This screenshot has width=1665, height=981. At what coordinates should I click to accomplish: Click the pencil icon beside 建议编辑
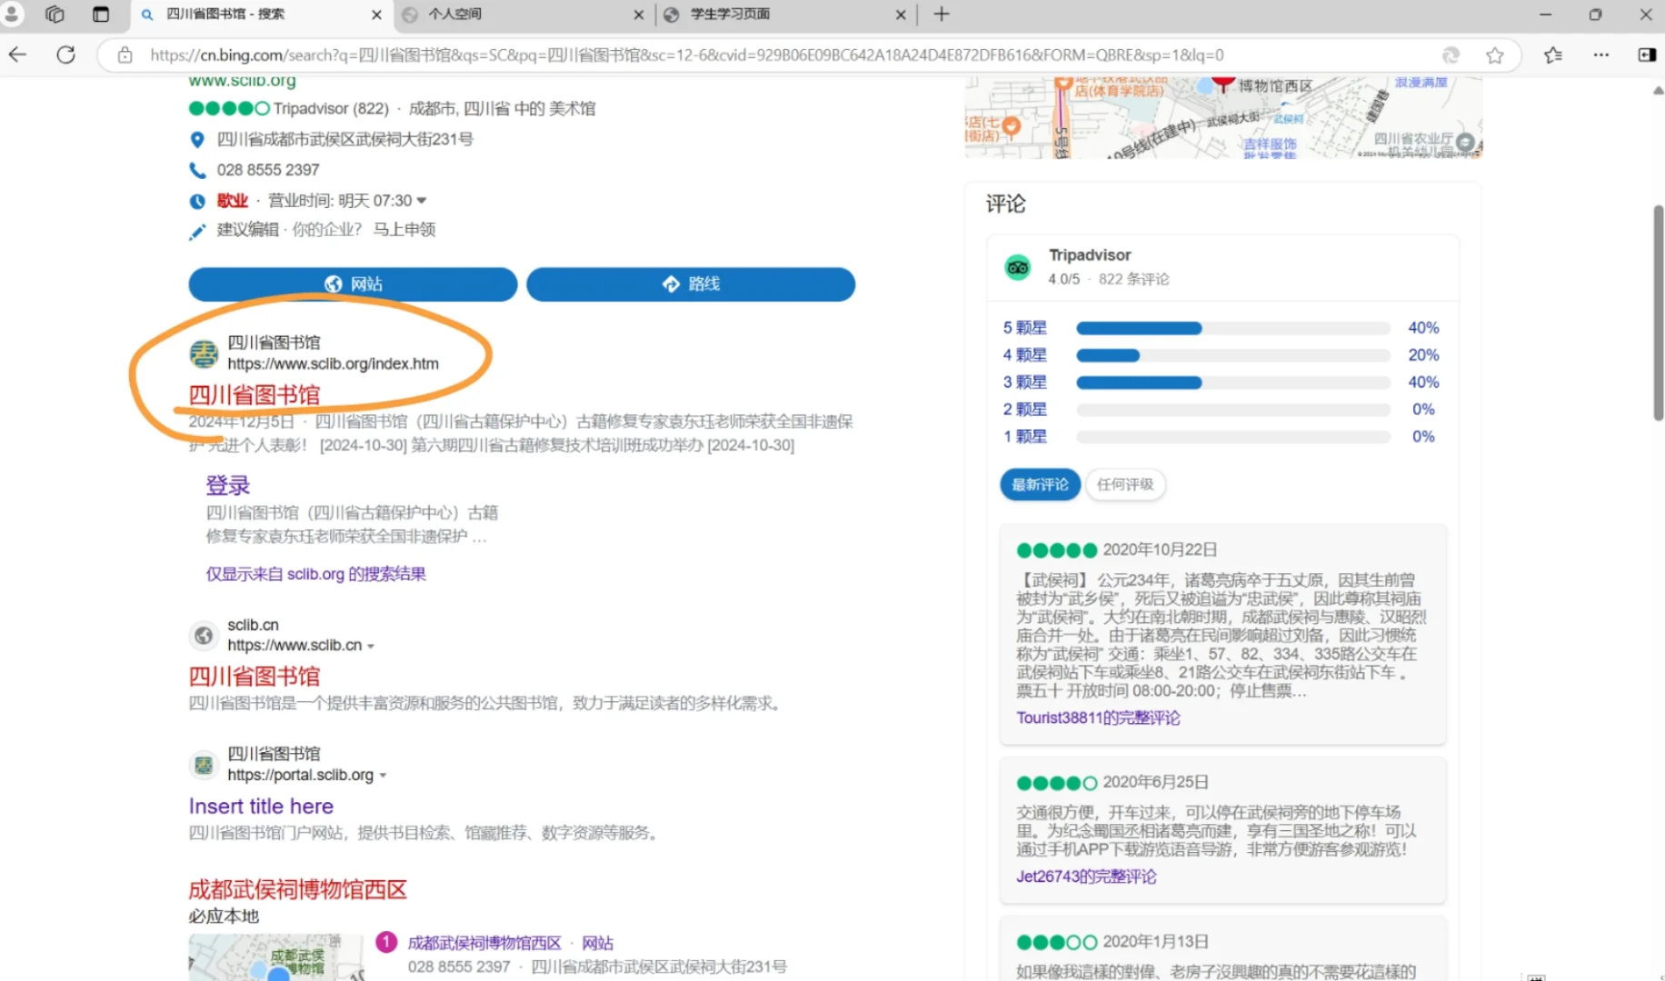pyautogui.click(x=196, y=232)
